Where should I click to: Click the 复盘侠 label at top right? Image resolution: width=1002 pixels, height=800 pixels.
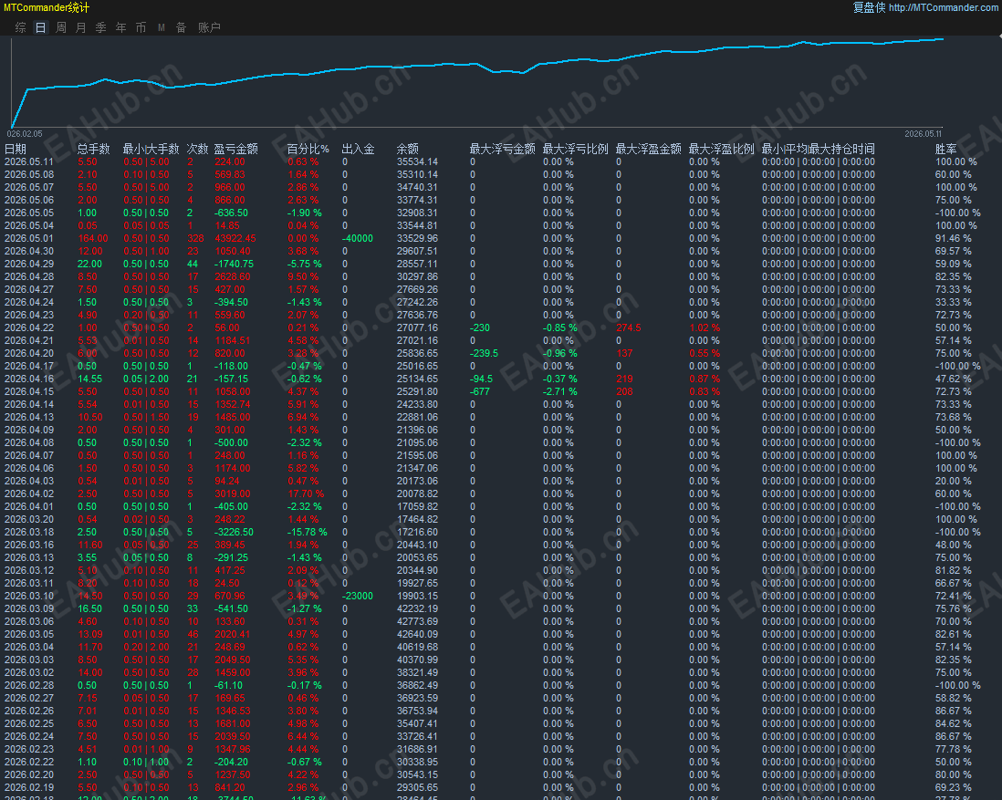pyautogui.click(x=869, y=7)
